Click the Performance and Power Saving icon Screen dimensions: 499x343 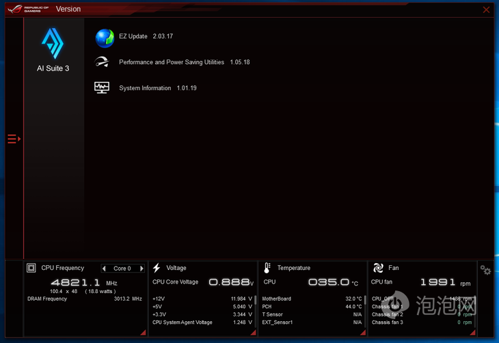pos(102,62)
